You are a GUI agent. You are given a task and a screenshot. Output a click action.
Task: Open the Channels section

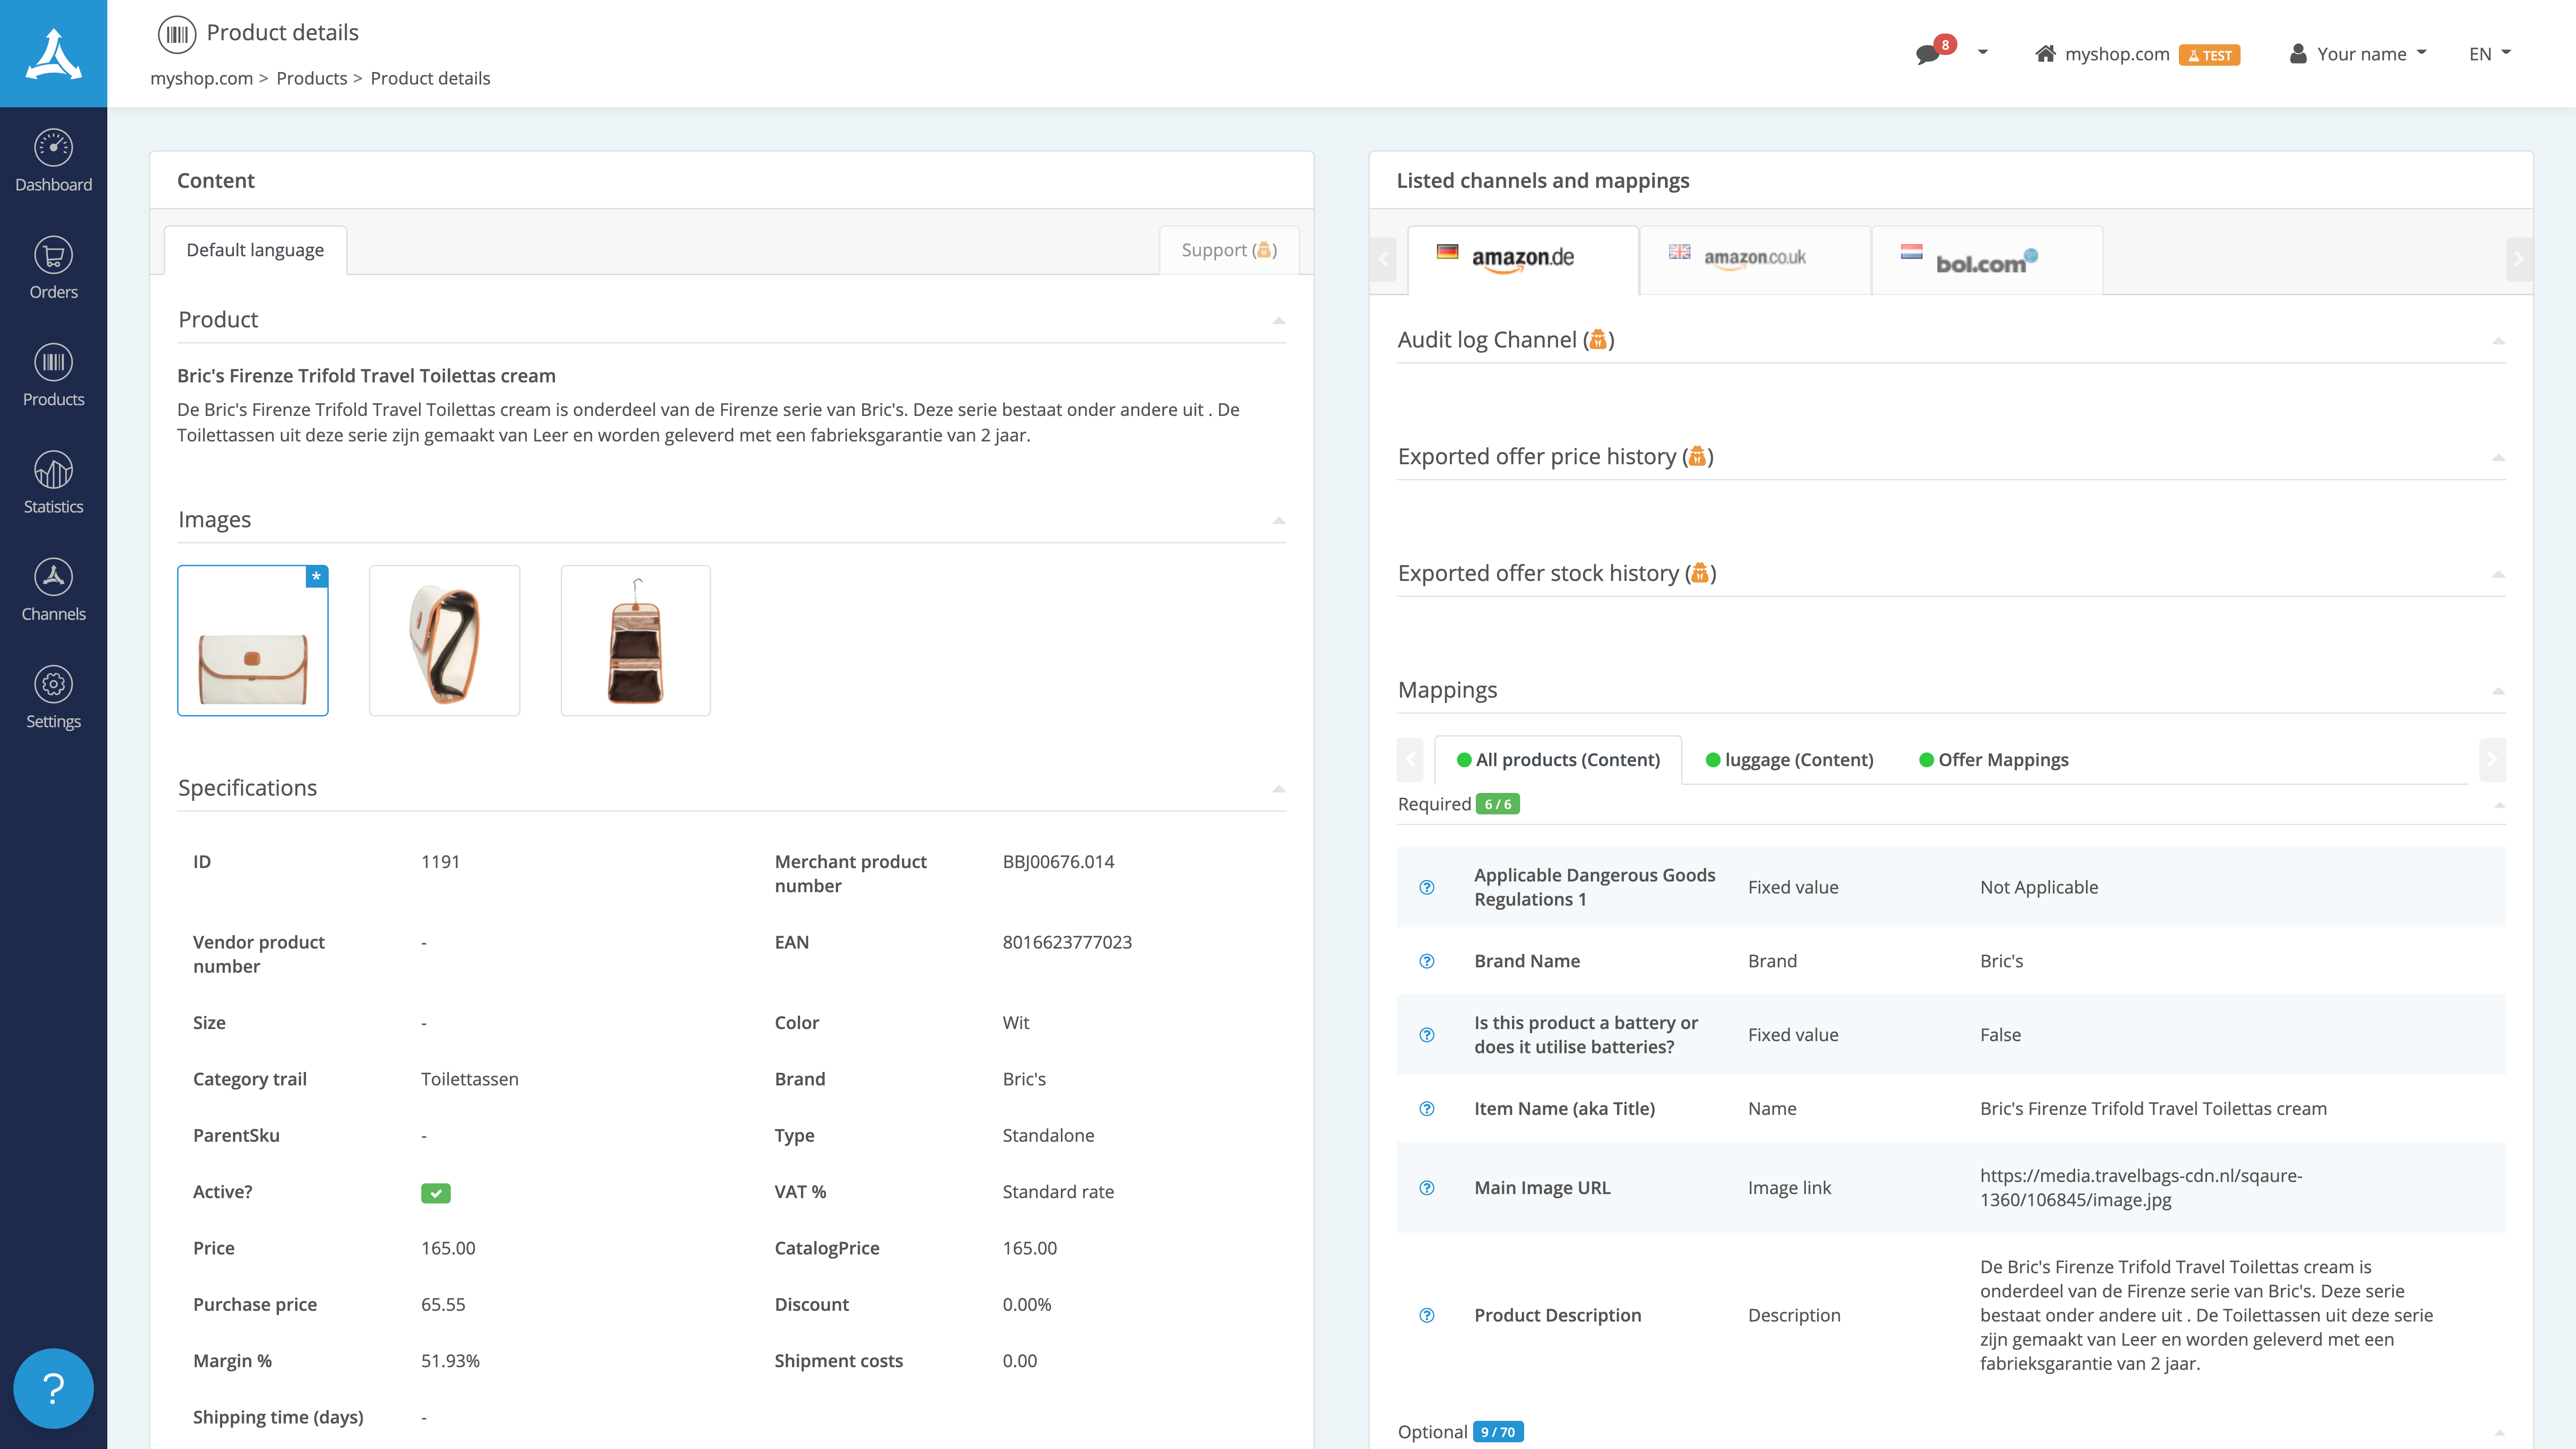click(53, 589)
